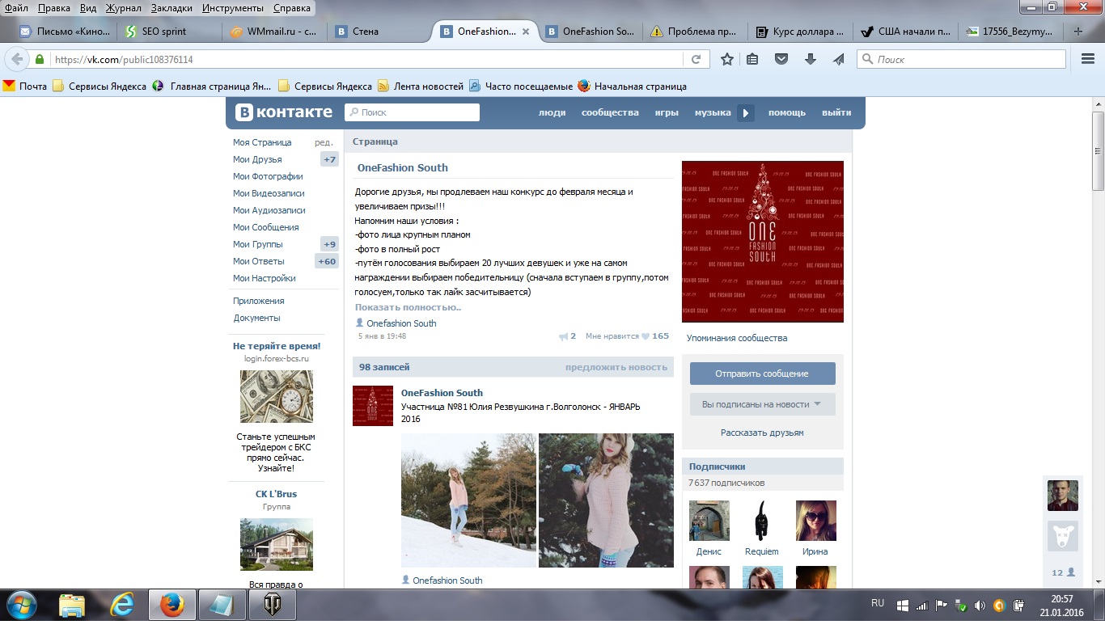
Task: Open Windows Explorer from the taskbar
Action: [72, 605]
